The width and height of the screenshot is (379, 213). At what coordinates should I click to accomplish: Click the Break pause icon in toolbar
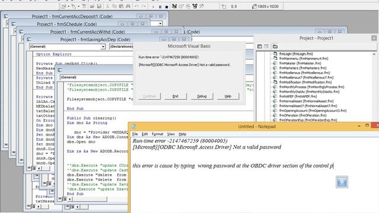tap(160, 7)
